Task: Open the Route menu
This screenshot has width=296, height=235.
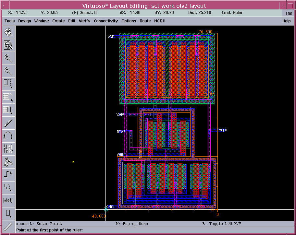Action: point(145,21)
